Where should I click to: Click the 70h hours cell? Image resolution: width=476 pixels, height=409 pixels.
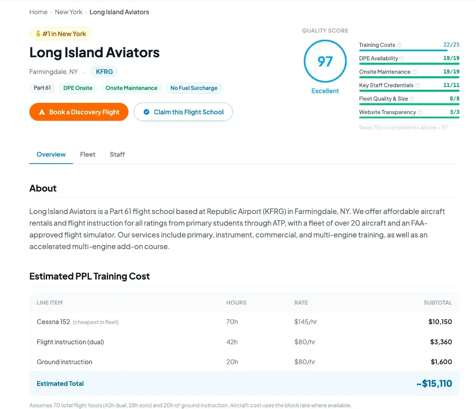[x=232, y=322]
